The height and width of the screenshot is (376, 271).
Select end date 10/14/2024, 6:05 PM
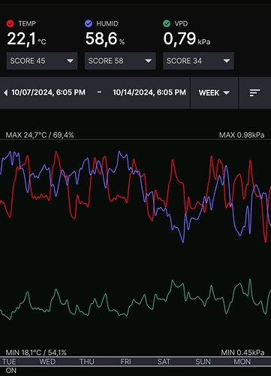tap(149, 92)
